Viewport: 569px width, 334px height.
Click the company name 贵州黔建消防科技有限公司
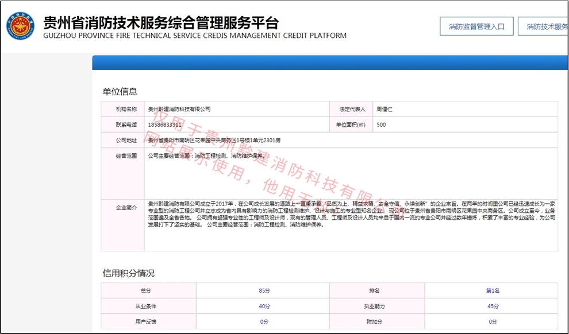[x=179, y=109]
